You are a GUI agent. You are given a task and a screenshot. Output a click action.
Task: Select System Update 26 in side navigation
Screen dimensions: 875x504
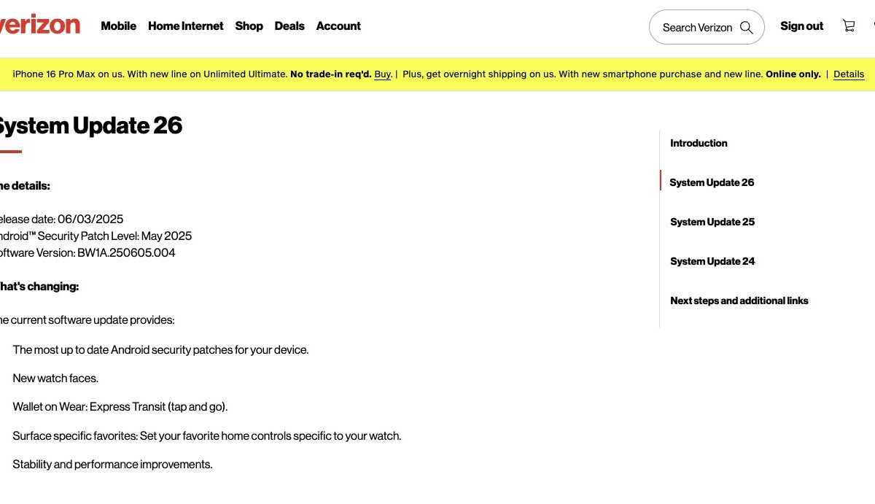coord(712,182)
